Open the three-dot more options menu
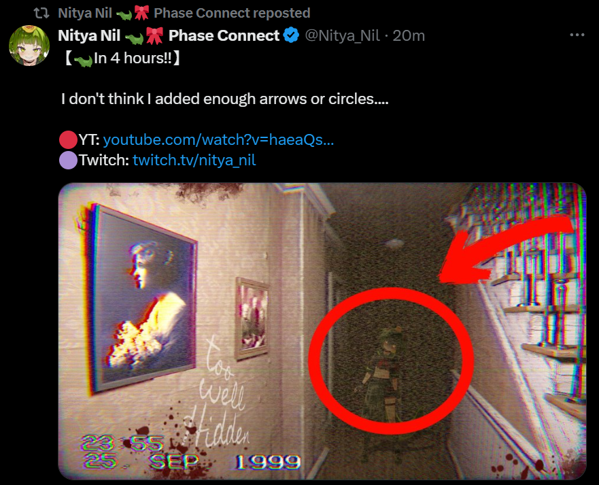 577,35
